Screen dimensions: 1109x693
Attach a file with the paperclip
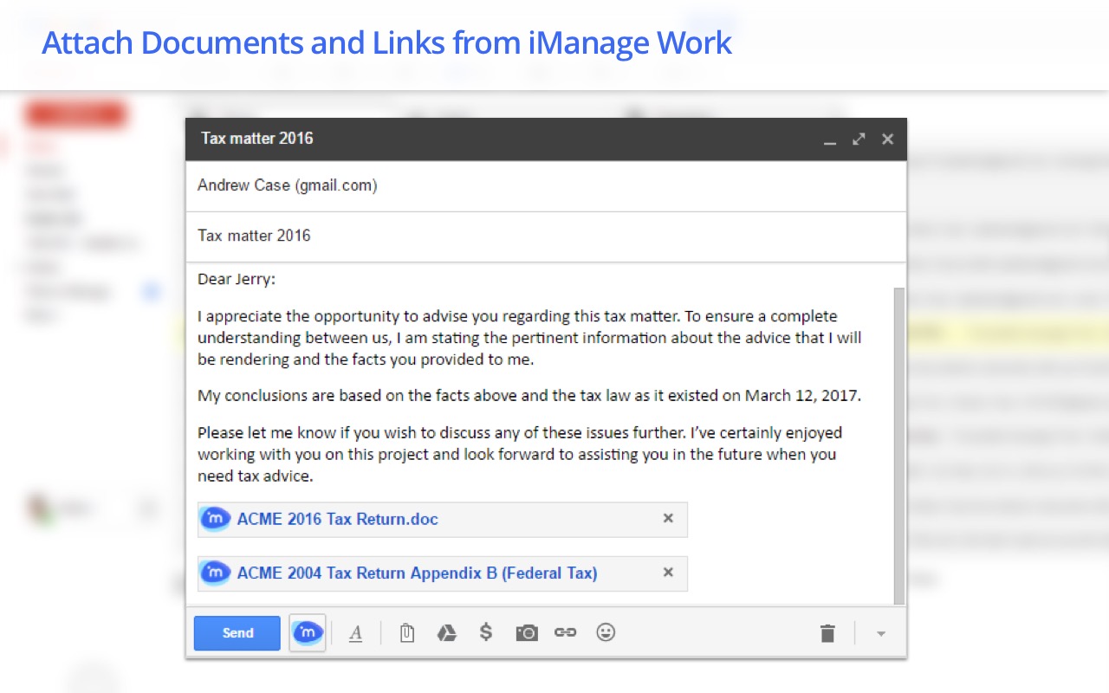pos(406,632)
